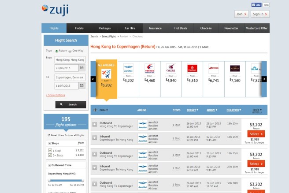Screen dimensions: 289x193
Task: Filter by Swiss airline logo
Action: point(213,68)
